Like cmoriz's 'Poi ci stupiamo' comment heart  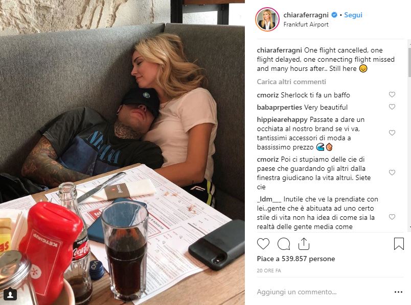(392, 172)
